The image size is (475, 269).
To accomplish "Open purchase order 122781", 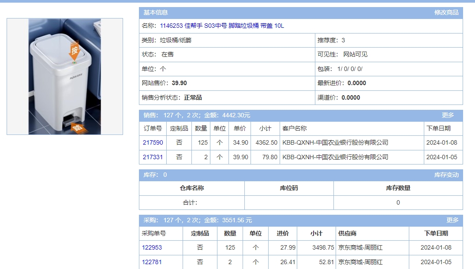I will [152, 262].
